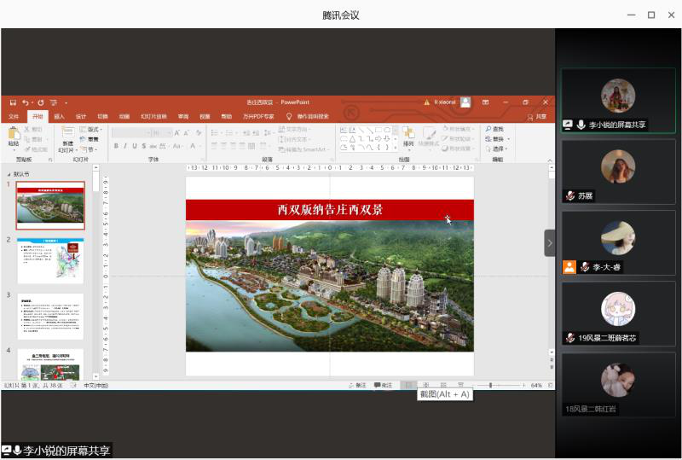
Task: Collapse the 默认节 section in slide panel
Action: (9, 174)
